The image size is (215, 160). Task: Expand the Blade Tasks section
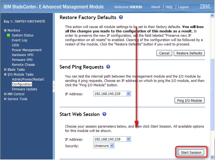(x=5, y=70)
